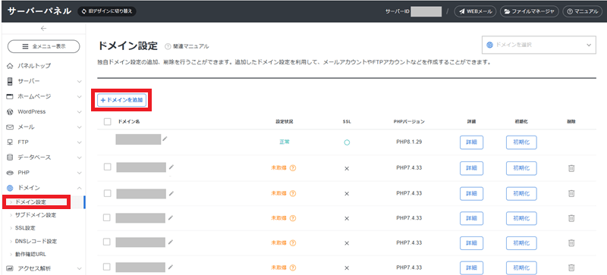The image size is (607, 275).
Task: Click the 正常 status text
Action: pos(285,142)
